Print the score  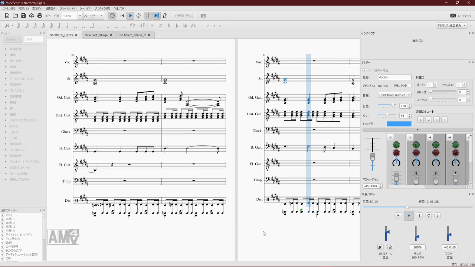pos(40,16)
